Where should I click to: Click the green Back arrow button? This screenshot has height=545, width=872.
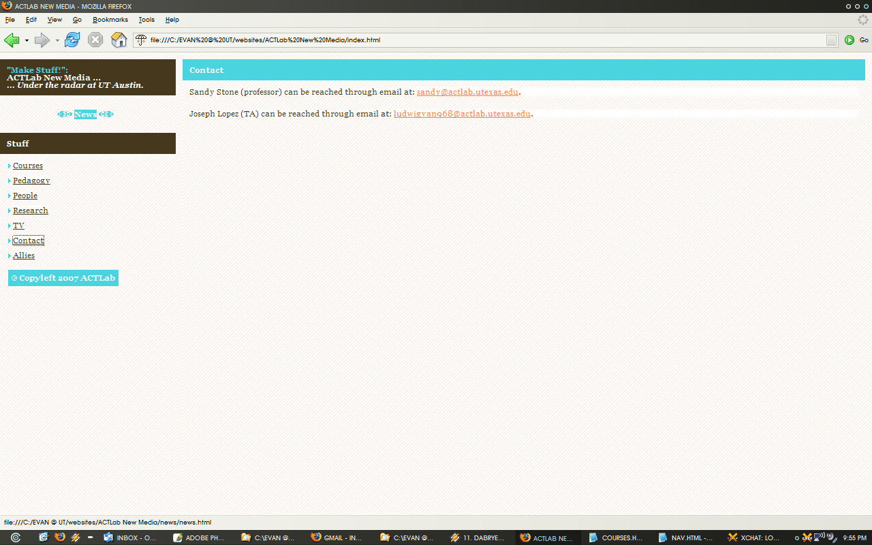click(12, 40)
